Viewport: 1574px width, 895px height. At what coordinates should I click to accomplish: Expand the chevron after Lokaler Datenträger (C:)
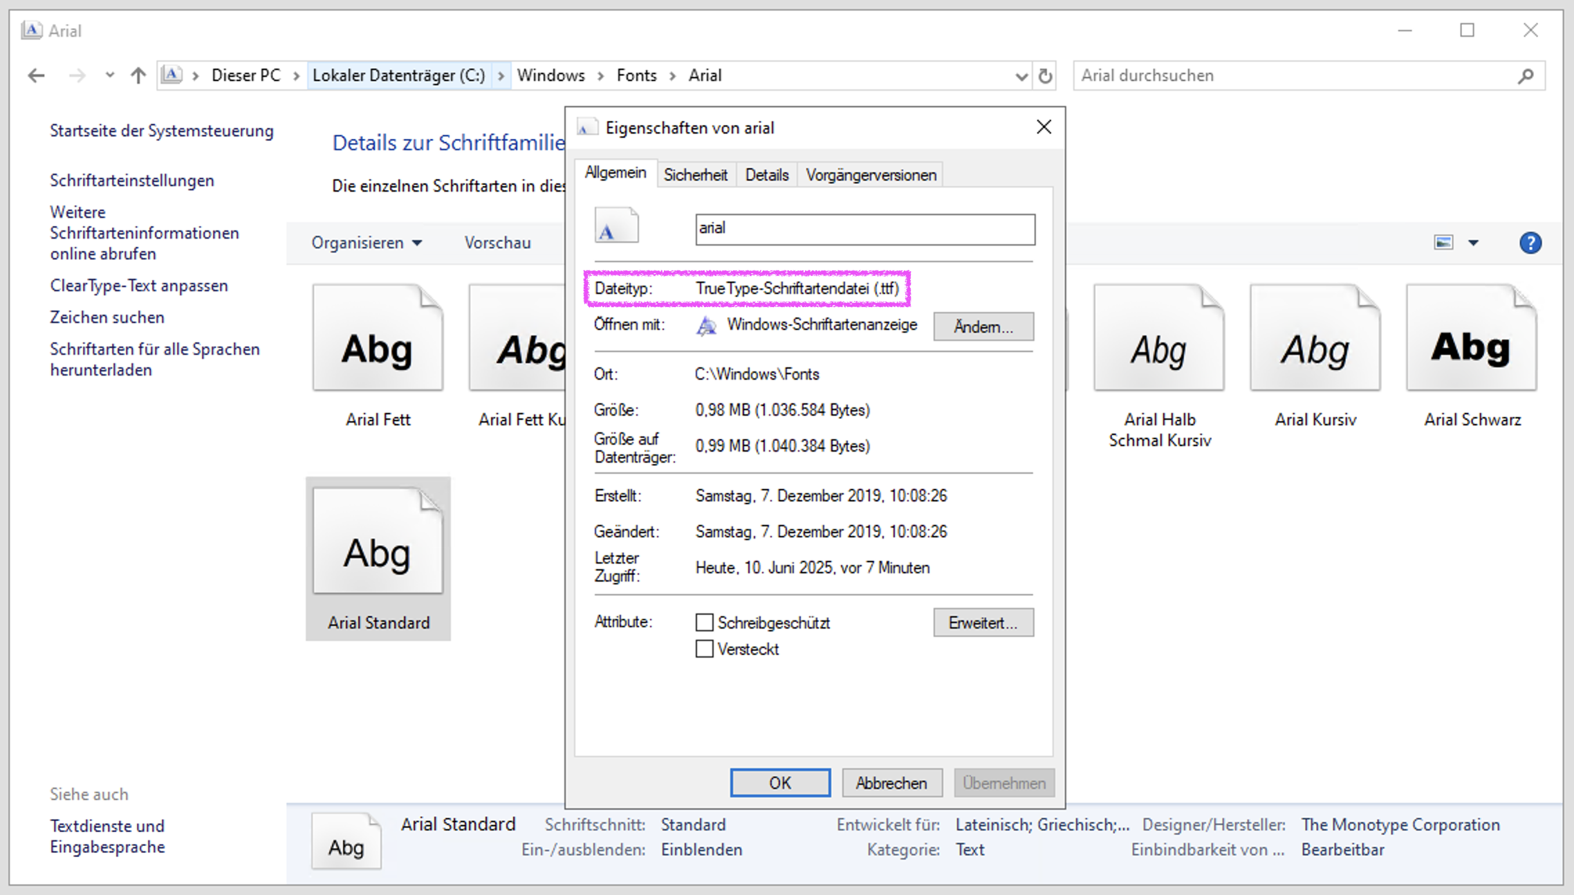(x=501, y=75)
